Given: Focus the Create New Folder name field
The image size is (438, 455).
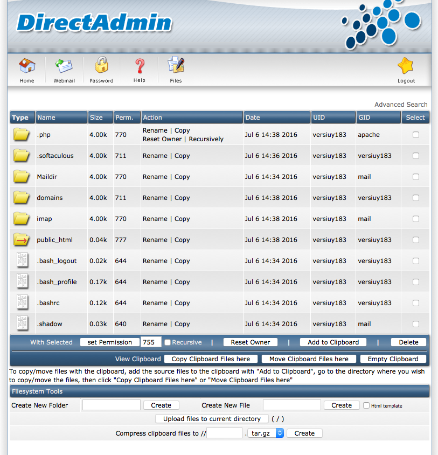Looking at the screenshot, I should [112, 405].
